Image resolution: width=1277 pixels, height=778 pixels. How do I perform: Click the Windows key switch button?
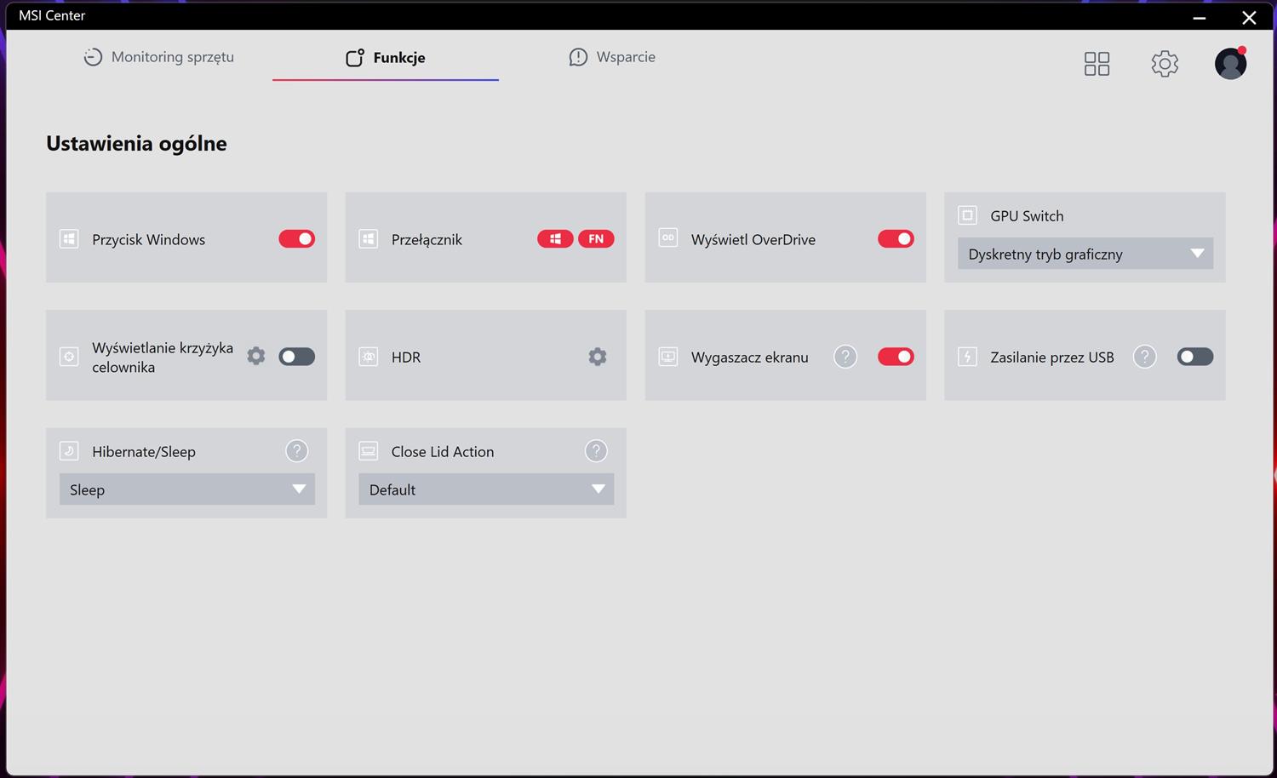[x=555, y=239]
